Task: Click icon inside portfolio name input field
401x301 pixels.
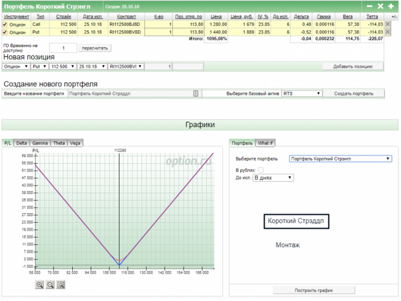Action: (x=196, y=94)
